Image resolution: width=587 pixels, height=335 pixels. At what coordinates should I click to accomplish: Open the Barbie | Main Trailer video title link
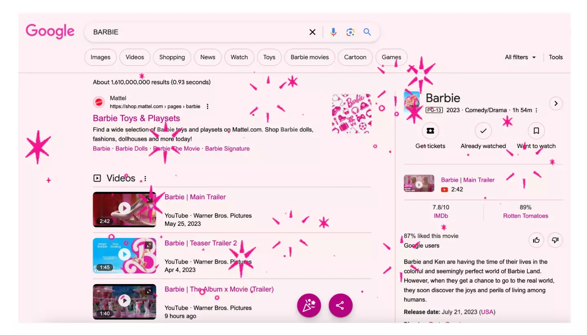click(x=195, y=197)
